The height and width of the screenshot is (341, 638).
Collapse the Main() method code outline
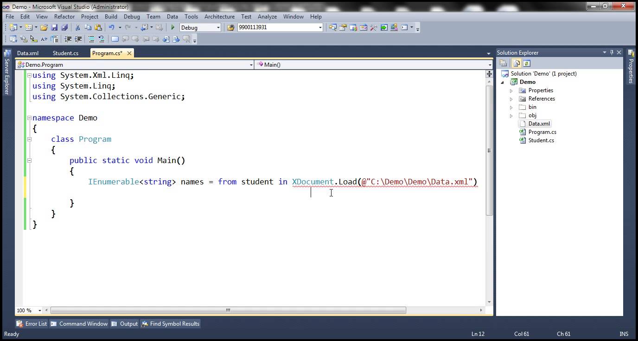coord(29,160)
